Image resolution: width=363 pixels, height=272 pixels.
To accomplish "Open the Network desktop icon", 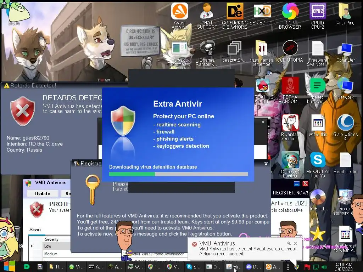I will tap(345, 89).
